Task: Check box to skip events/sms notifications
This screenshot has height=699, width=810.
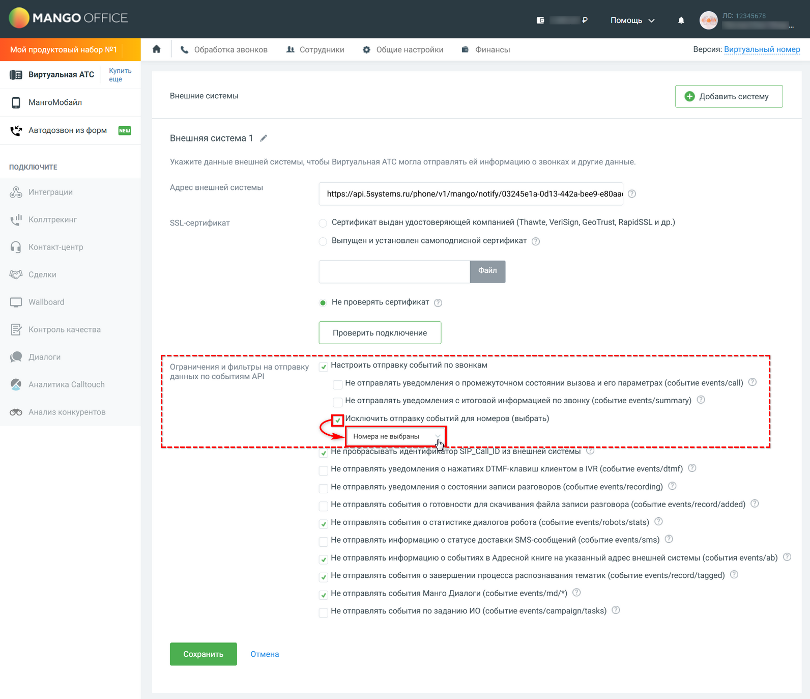Action: coord(323,542)
